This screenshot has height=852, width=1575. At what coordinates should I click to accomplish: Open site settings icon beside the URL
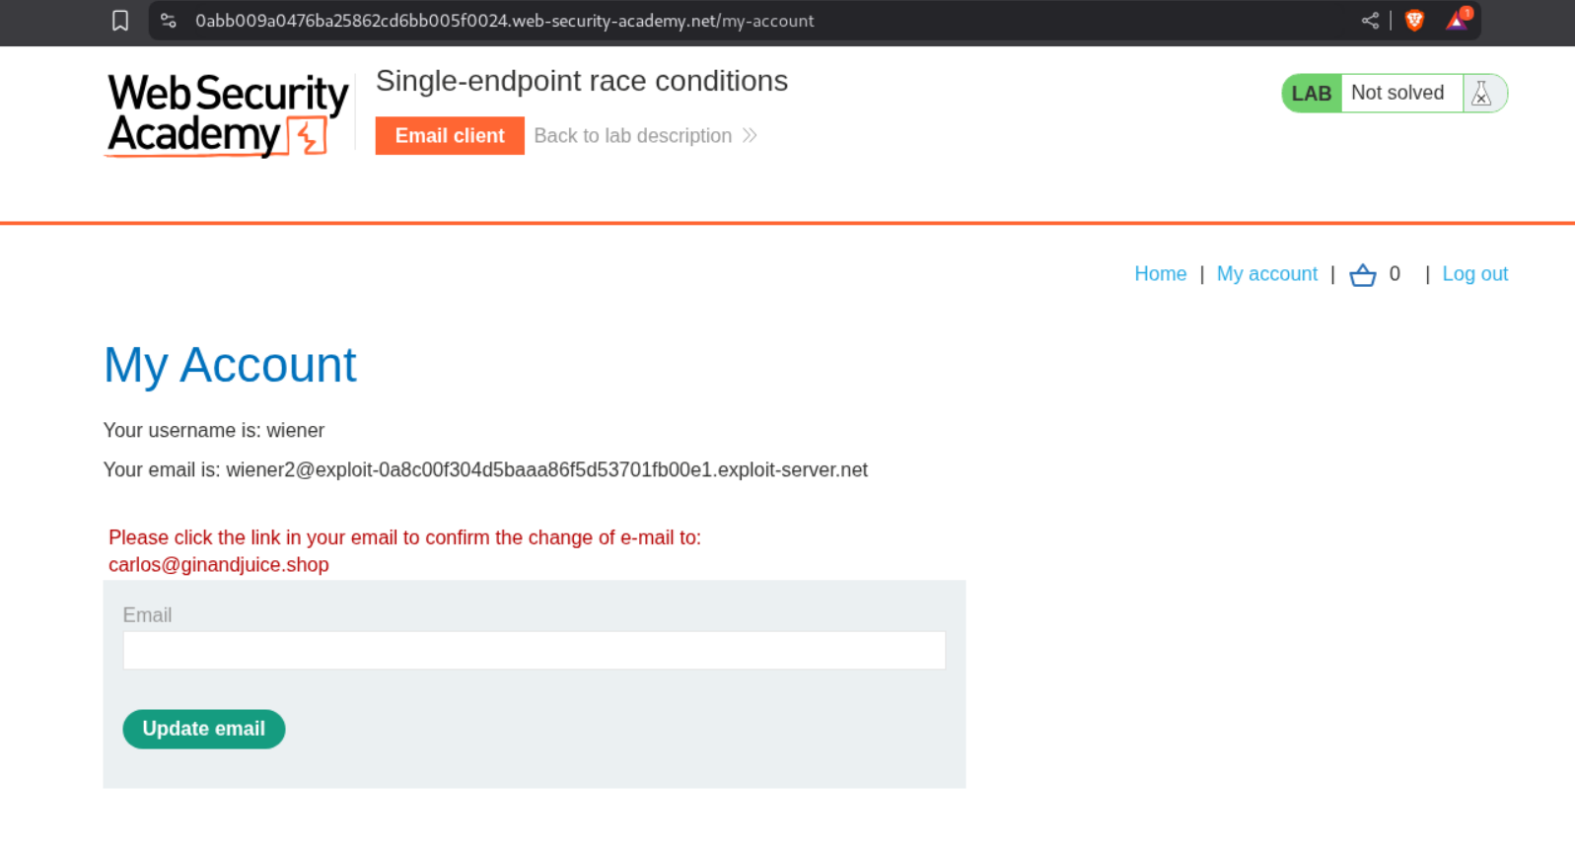169,21
